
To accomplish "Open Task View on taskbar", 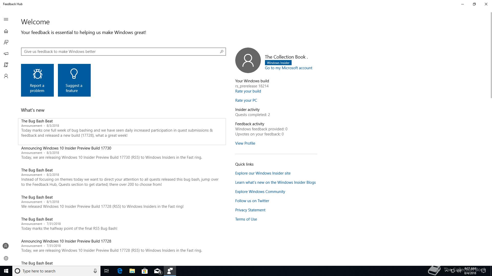I will click(x=107, y=271).
